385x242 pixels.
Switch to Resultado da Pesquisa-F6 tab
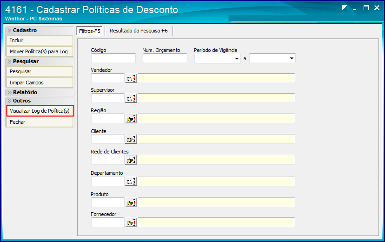click(x=139, y=31)
